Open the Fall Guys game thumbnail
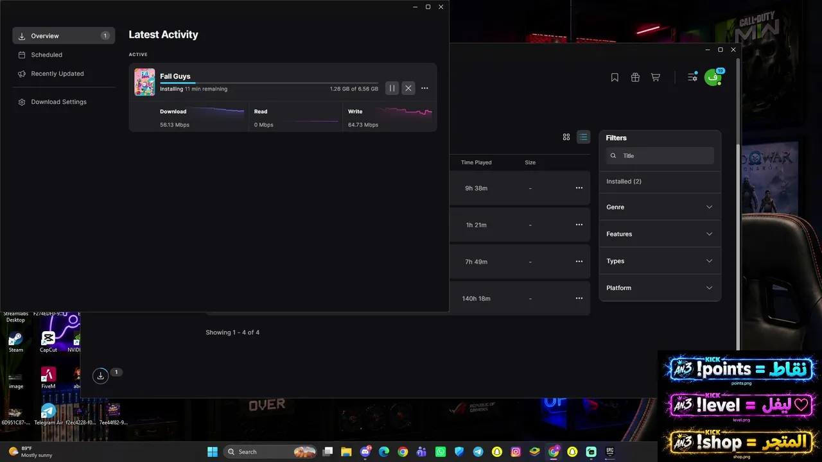Screen dimensions: 822x462 tap(144, 82)
